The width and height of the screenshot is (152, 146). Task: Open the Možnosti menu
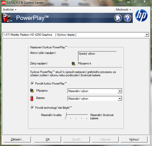coord(123,10)
